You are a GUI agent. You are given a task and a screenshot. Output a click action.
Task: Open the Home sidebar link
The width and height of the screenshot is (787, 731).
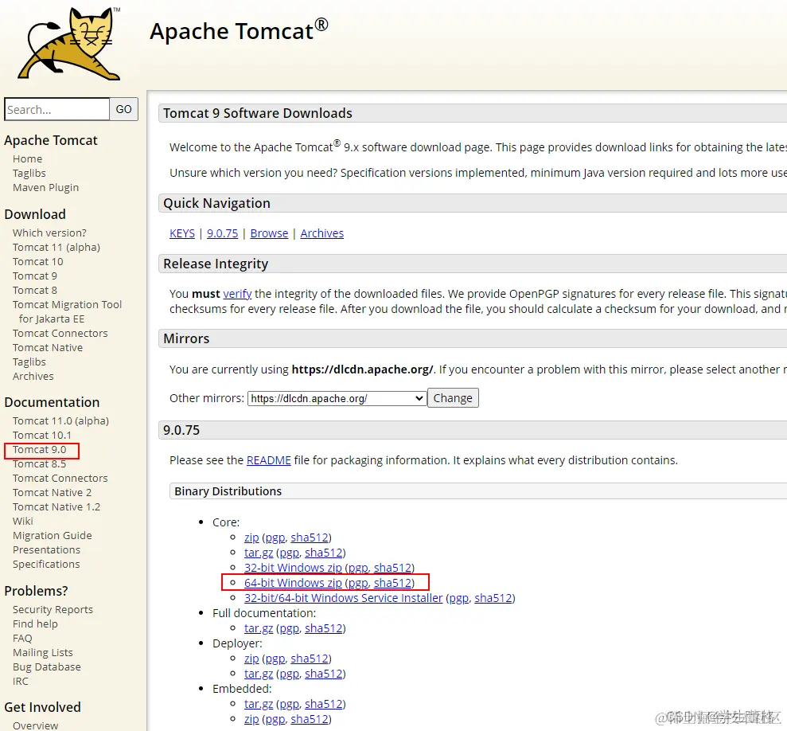click(x=28, y=158)
